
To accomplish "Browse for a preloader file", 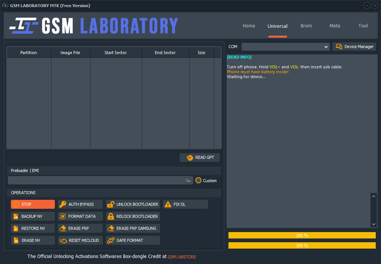I will 188,180.
